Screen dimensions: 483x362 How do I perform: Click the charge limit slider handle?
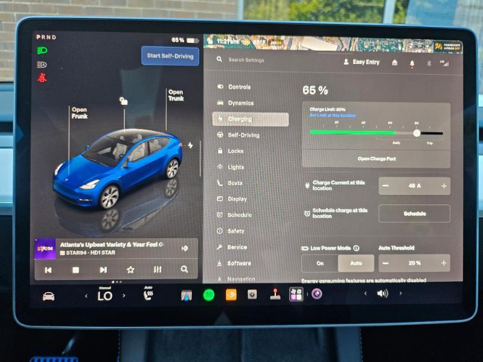pos(417,133)
